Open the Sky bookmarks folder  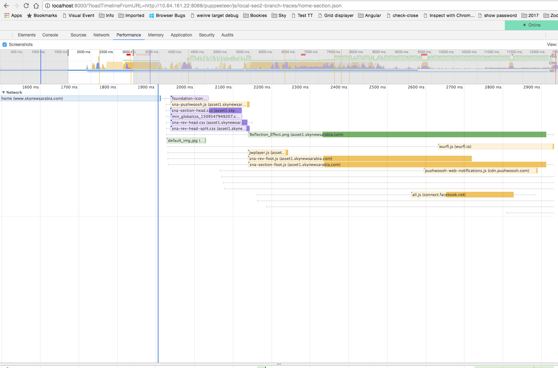point(279,16)
